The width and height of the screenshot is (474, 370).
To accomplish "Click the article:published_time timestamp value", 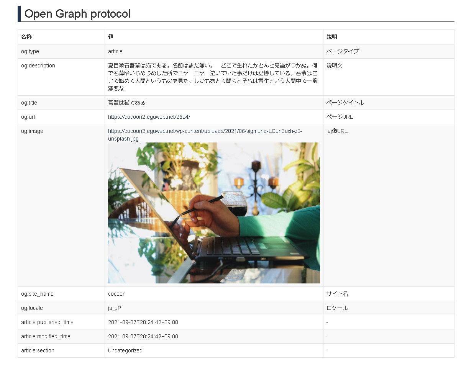I will 143,322.
